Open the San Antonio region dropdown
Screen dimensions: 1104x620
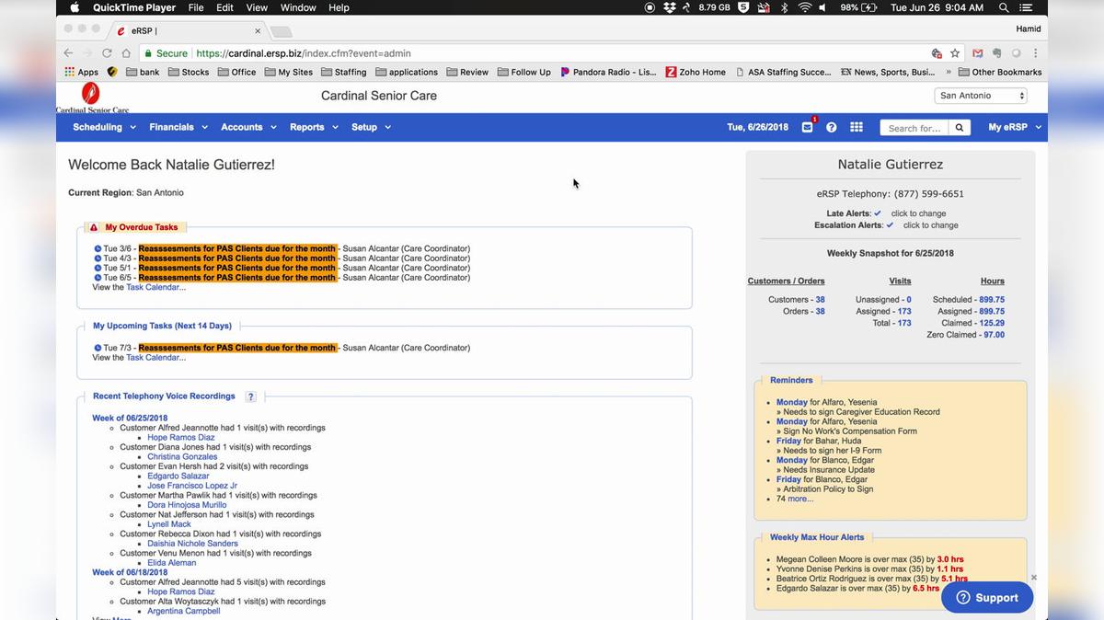[x=981, y=96]
